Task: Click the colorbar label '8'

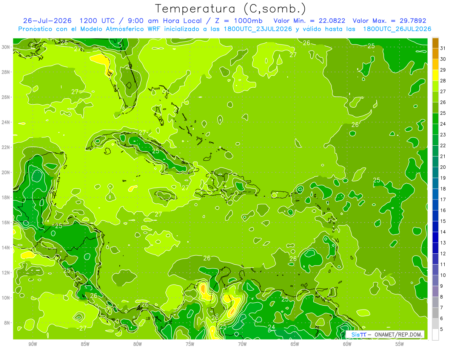Action: pos(442,297)
